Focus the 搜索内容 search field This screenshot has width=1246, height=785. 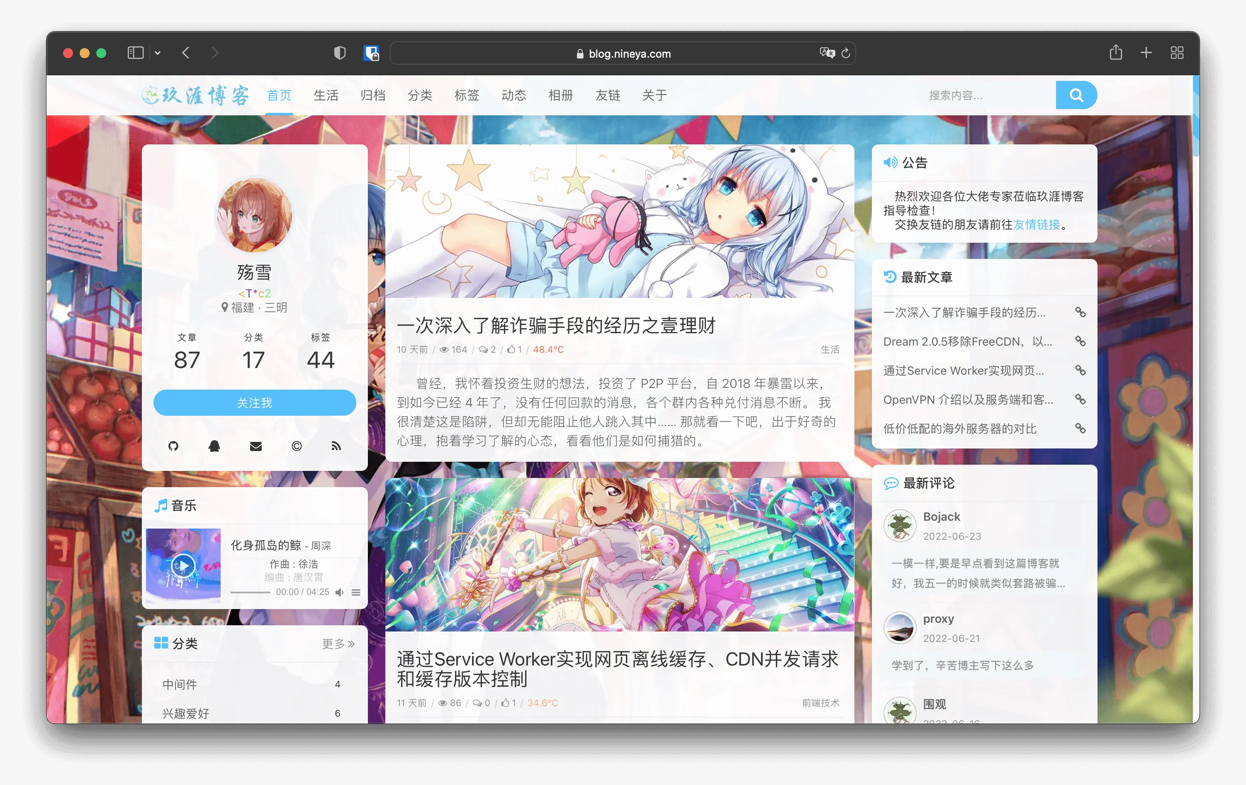pyautogui.click(x=986, y=95)
